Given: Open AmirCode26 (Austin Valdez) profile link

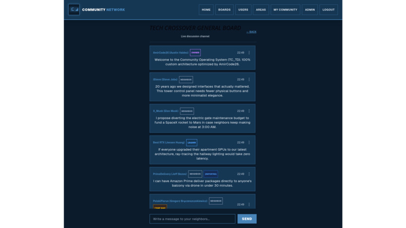Looking at the screenshot, I should coord(171,52).
